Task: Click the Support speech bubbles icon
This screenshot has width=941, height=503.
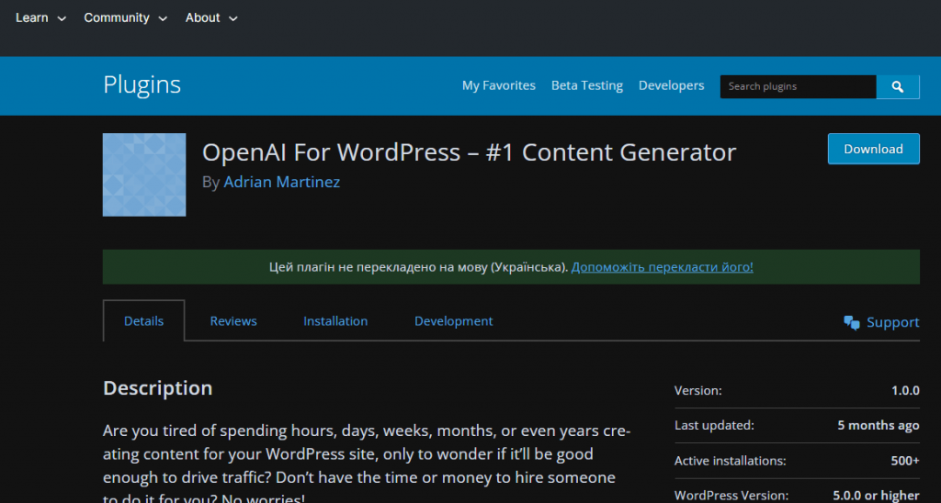Action: (852, 322)
